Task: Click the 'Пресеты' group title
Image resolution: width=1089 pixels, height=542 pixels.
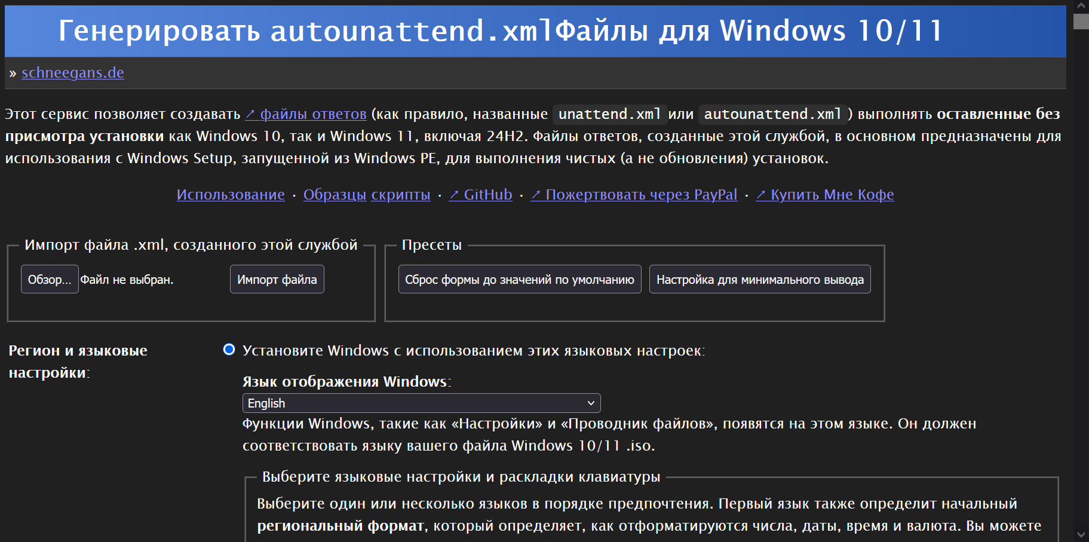Action: 432,245
